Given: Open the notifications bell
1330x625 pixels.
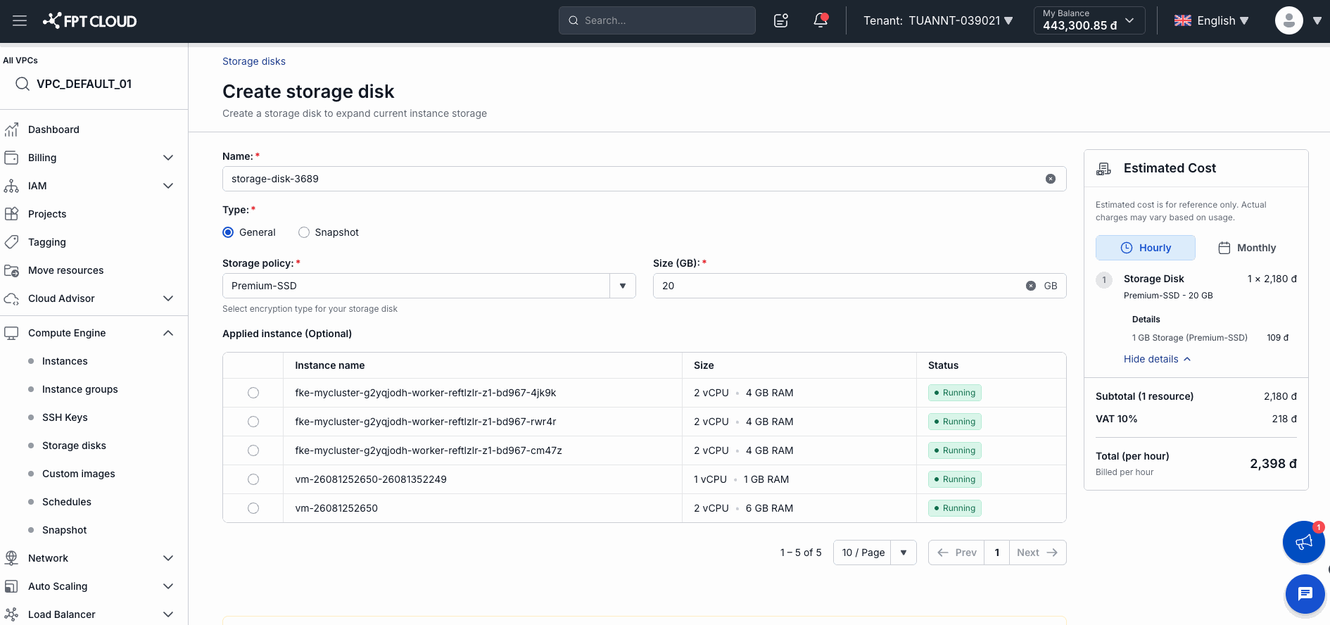Looking at the screenshot, I should [821, 20].
